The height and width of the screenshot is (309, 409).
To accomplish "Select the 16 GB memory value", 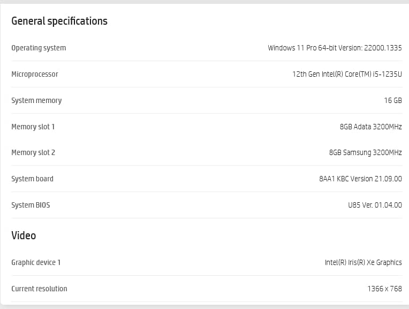I will tap(393, 100).
